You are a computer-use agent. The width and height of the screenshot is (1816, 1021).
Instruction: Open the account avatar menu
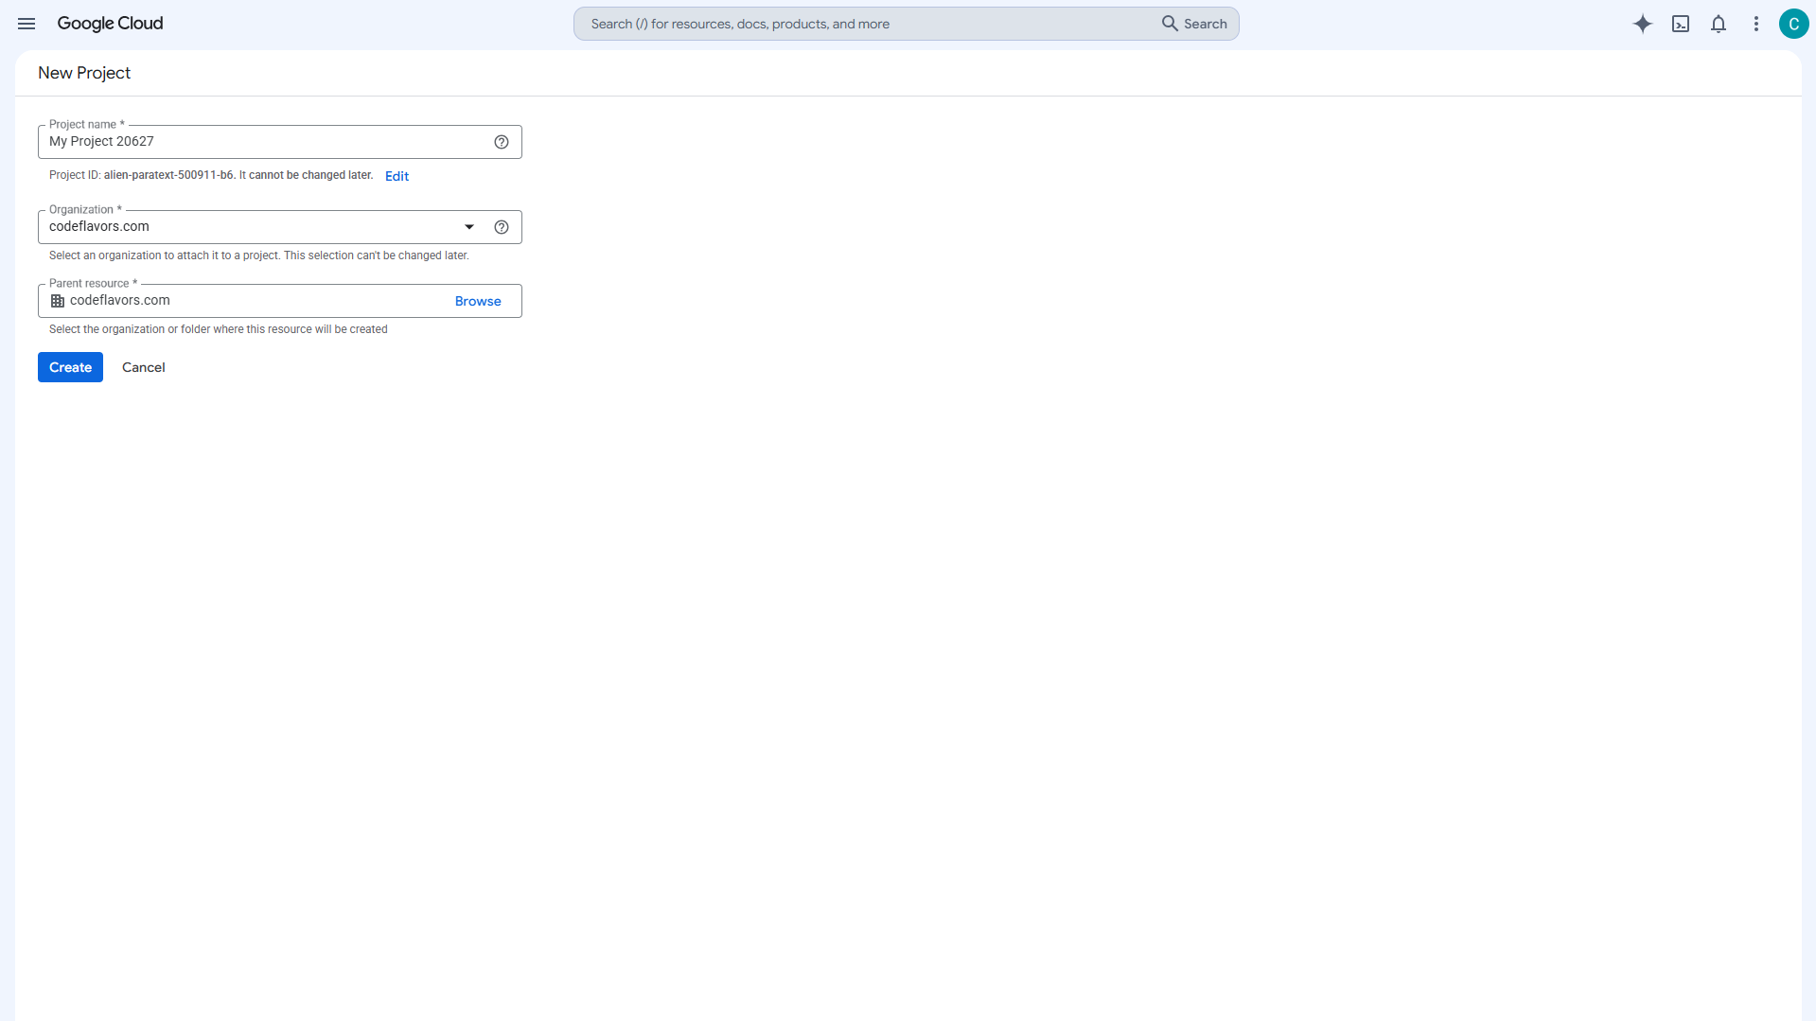tap(1793, 24)
